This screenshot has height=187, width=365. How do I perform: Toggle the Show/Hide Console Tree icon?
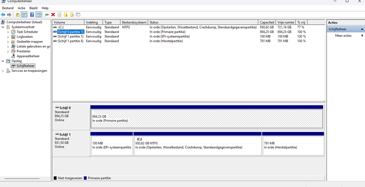pos(24,15)
